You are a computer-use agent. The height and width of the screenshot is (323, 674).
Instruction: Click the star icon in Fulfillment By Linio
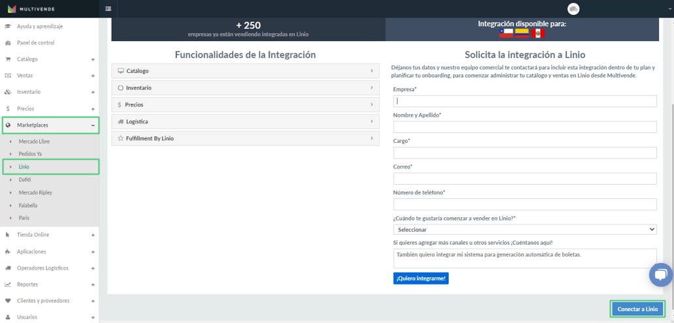(120, 139)
